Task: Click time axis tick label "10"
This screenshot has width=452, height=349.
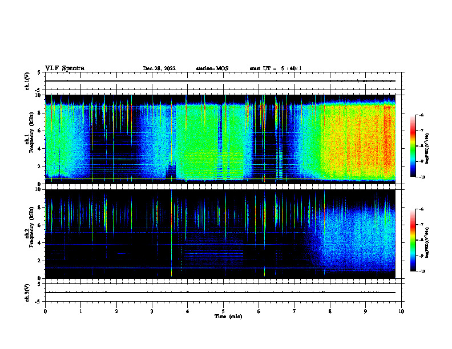Action: coord(401,311)
